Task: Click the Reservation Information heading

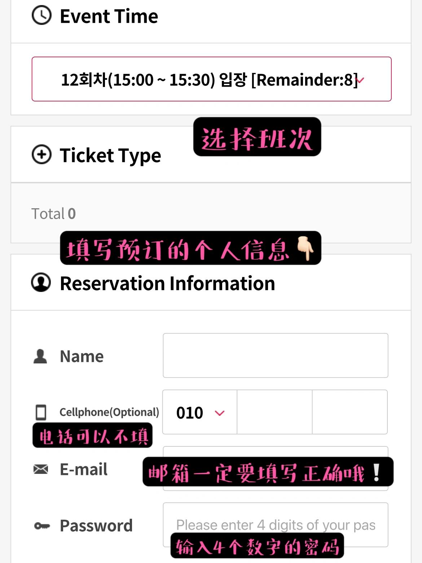Action: click(167, 283)
